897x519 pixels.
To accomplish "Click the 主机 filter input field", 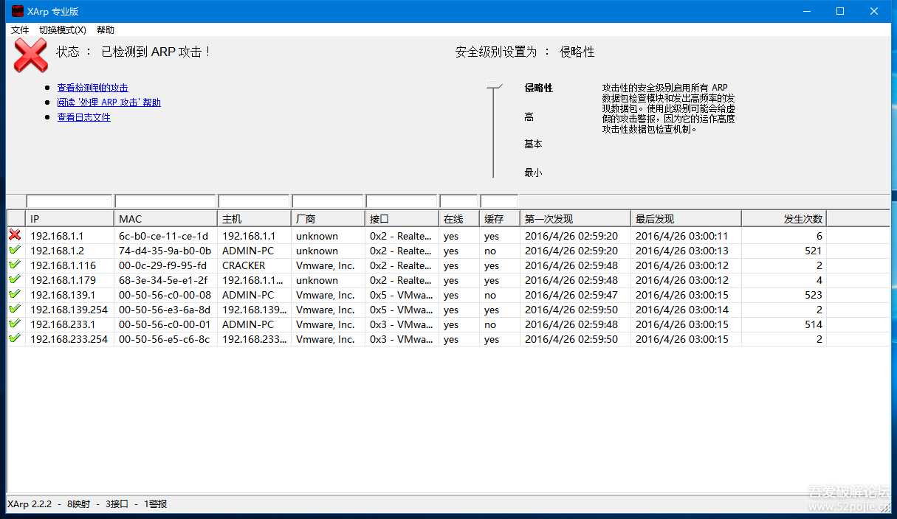I will pos(254,201).
